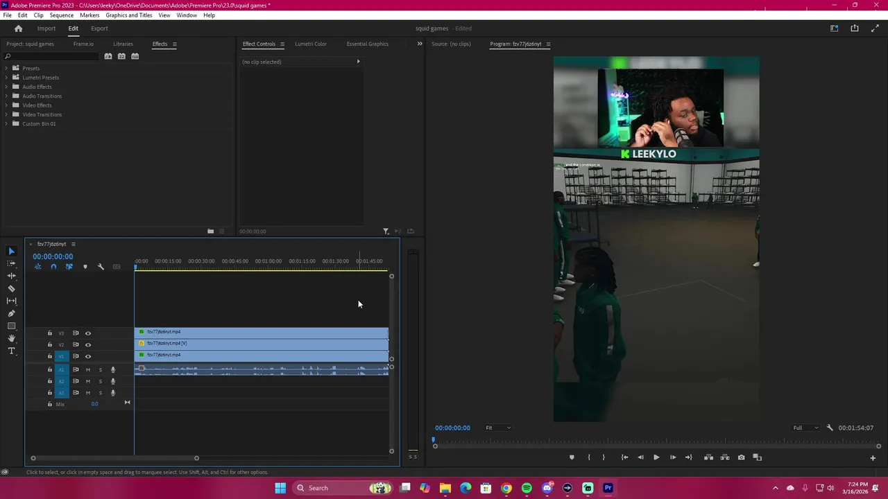Viewport: 888px width, 499px height.
Task: Export a frame with the camera icon
Action: pyautogui.click(x=741, y=457)
